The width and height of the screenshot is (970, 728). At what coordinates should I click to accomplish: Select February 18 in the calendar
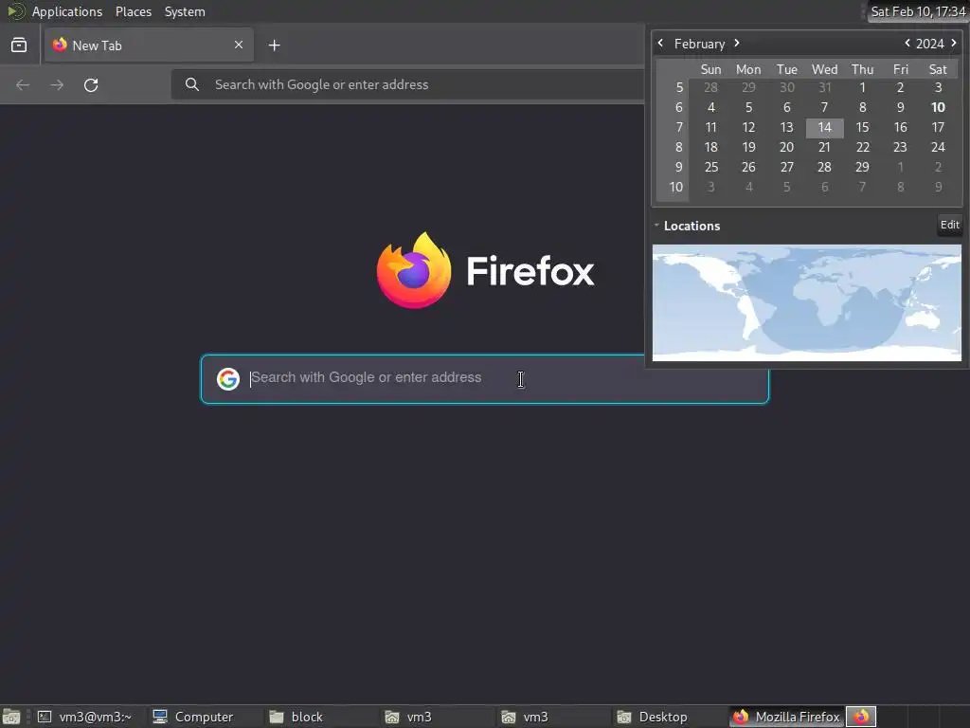pyautogui.click(x=711, y=147)
